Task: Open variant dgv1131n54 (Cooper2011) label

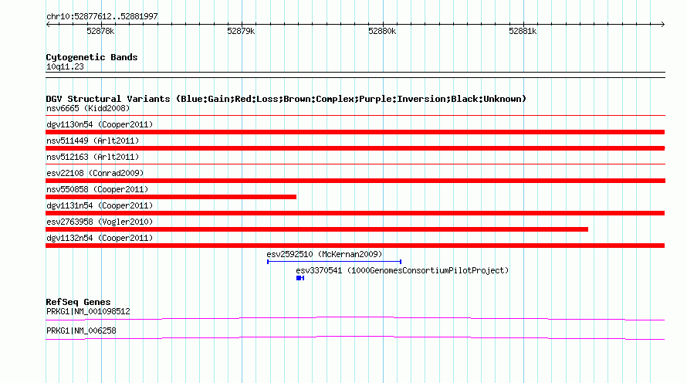Action: click(100, 205)
